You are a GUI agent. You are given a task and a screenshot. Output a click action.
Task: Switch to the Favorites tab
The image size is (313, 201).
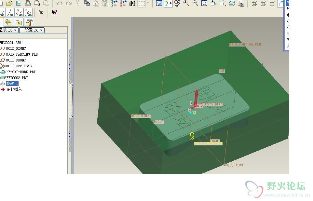(19, 22)
